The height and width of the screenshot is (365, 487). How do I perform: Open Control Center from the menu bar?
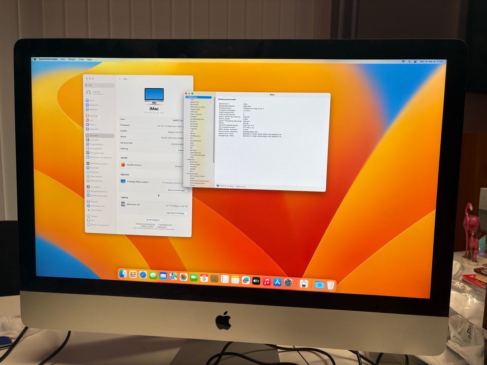(415, 61)
